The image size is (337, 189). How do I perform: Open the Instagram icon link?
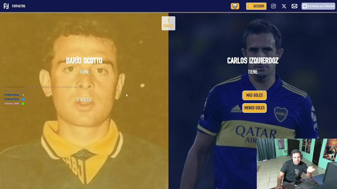click(274, 6)
